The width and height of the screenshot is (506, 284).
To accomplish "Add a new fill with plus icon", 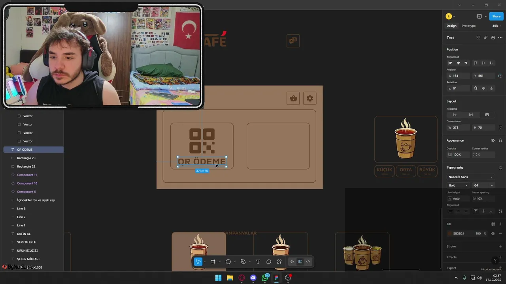I will click(500, 224).
